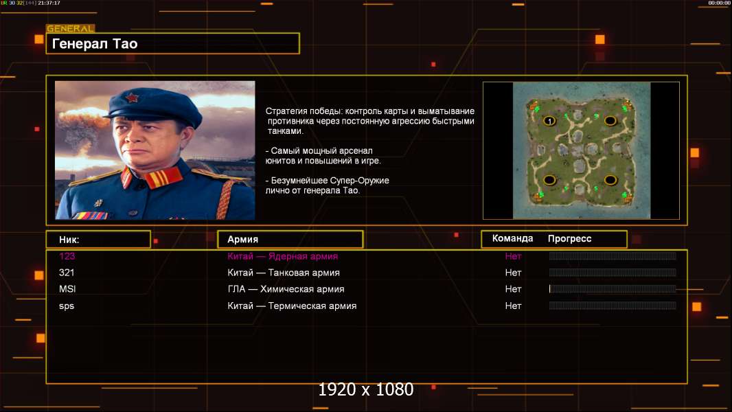
Task: Click the 'Генерал Тао' title field
Action: [173, 43]
